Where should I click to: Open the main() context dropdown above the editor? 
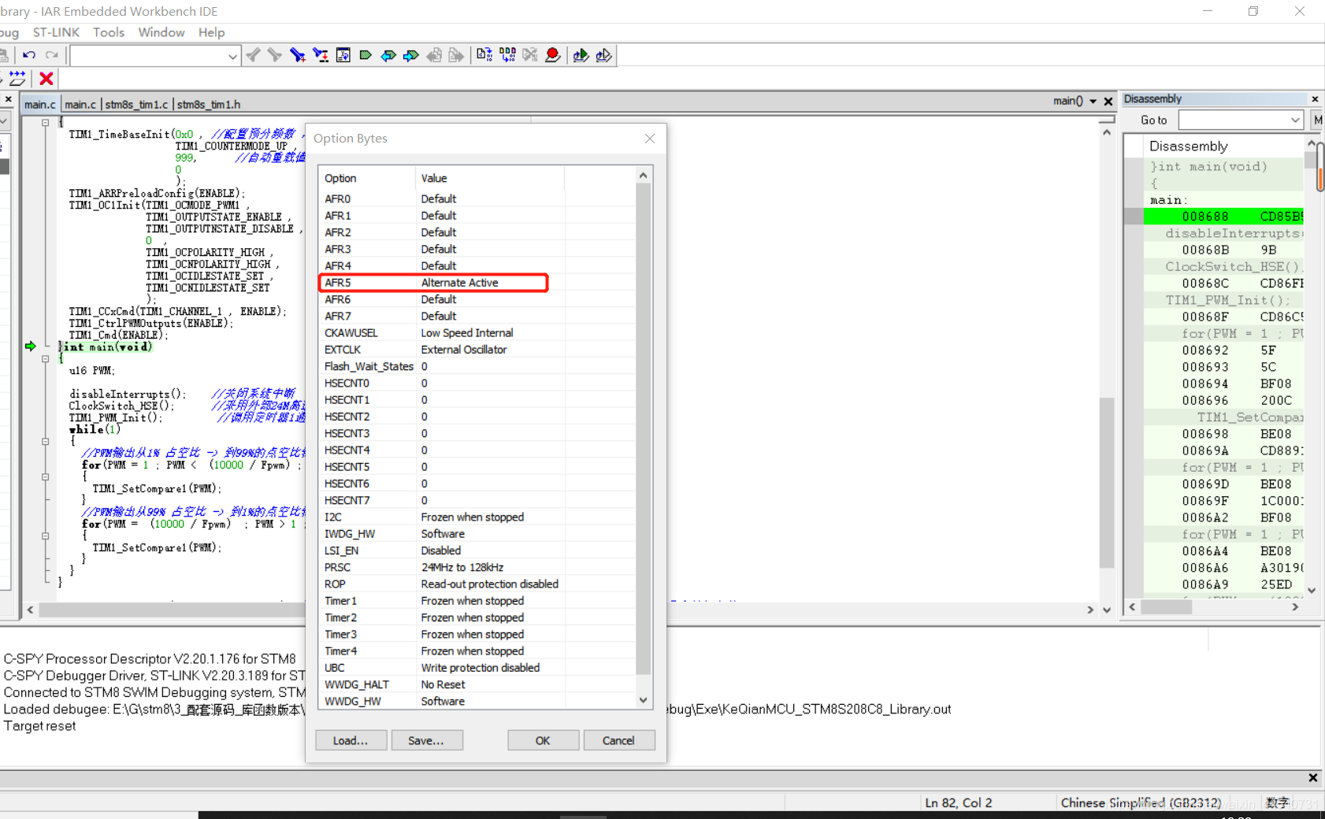click(1093, 101)
